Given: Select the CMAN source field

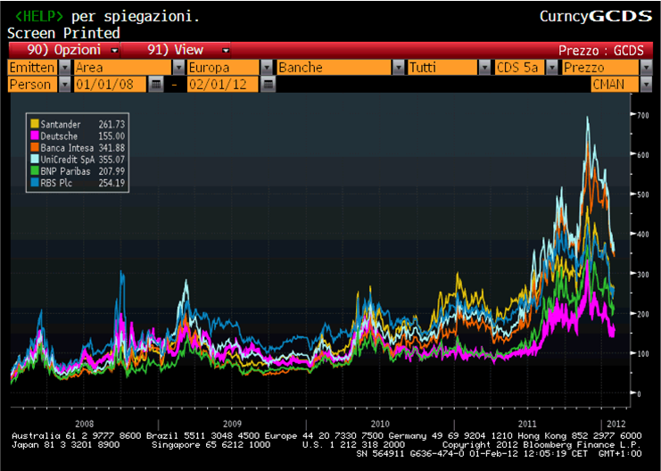Looking at the screenshot, I should (x=616, y=85).
